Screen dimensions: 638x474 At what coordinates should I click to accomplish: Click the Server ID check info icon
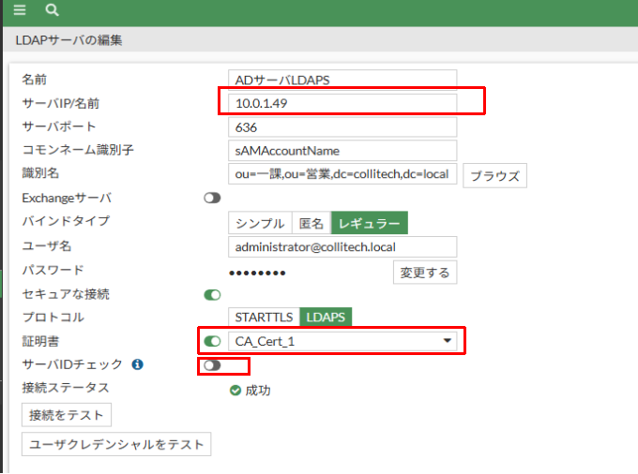pyautogui.click(x=138, y=364)
